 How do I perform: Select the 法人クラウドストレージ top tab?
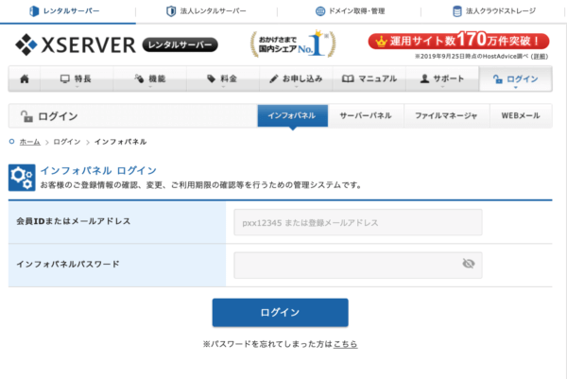tap(493, 11)
